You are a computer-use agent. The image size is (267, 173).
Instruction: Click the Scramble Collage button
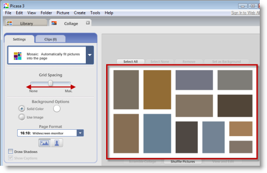142,162
